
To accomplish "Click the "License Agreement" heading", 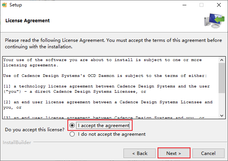I will [28, 21].
